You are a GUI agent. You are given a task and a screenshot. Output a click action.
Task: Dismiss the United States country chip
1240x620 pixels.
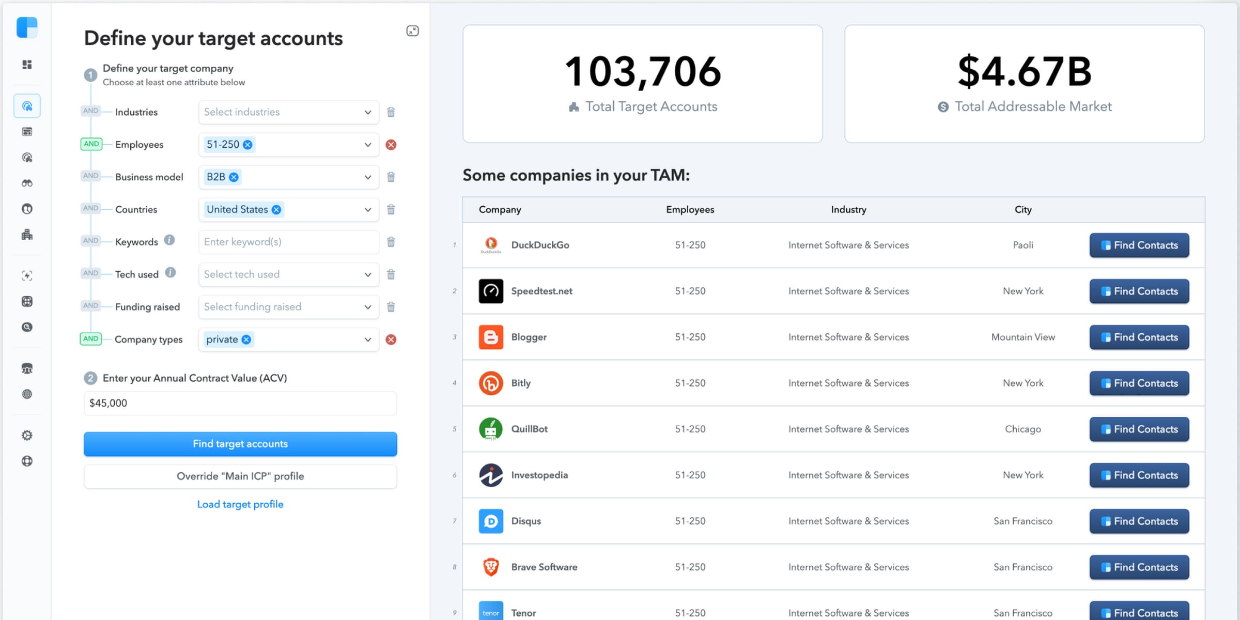[x=276, y=209]
